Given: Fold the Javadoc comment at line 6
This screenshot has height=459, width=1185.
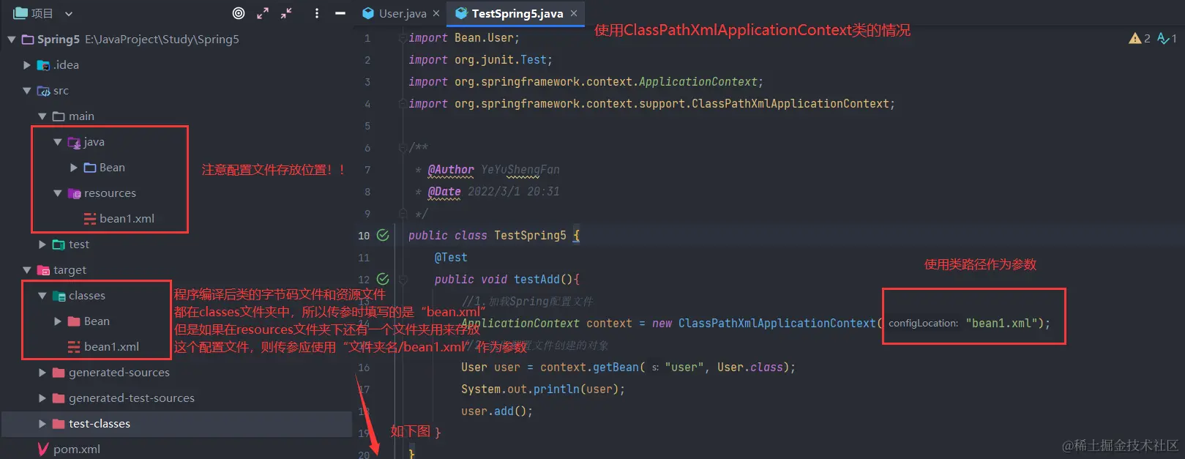Looking at the screenshot, I should pyautogui.click(x=403, y=148).
